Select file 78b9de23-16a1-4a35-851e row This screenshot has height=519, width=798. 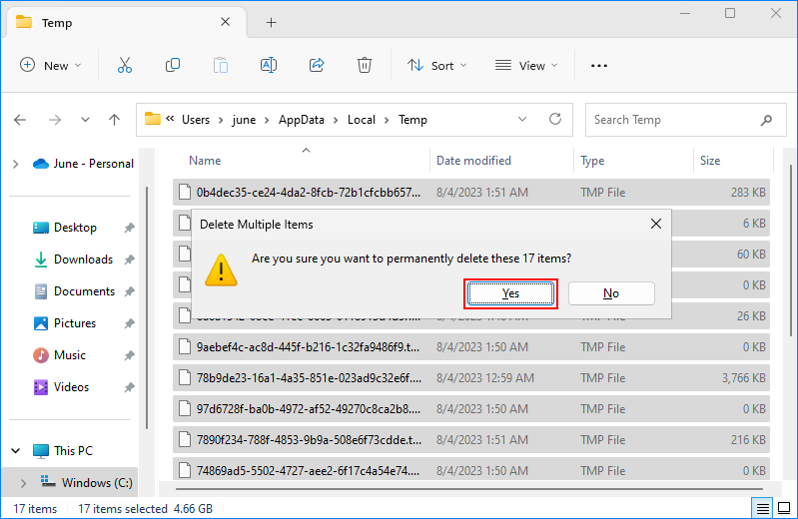point(471,377)
